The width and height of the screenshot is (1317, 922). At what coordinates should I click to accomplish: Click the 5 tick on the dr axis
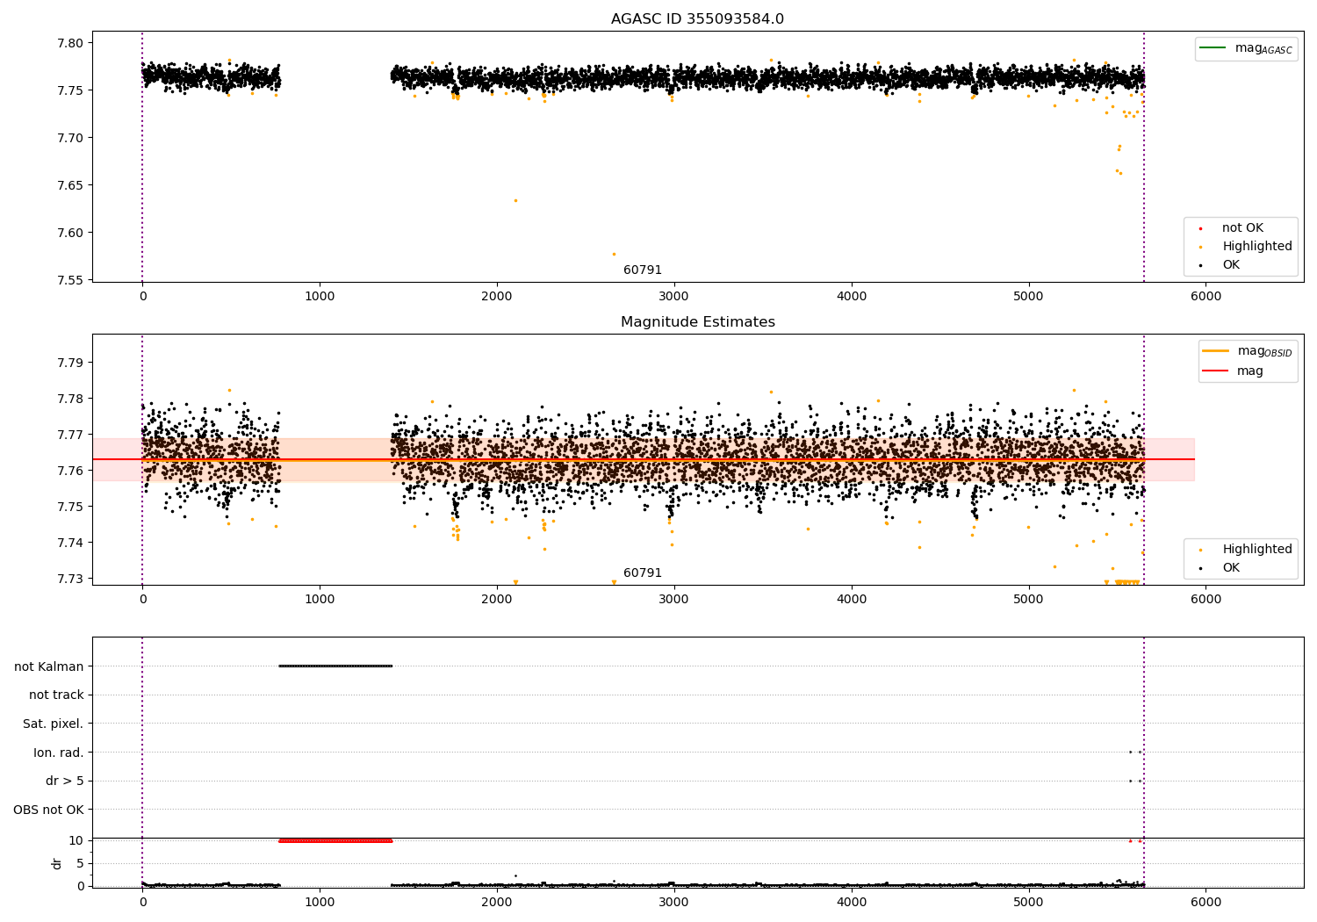(80, 863)
